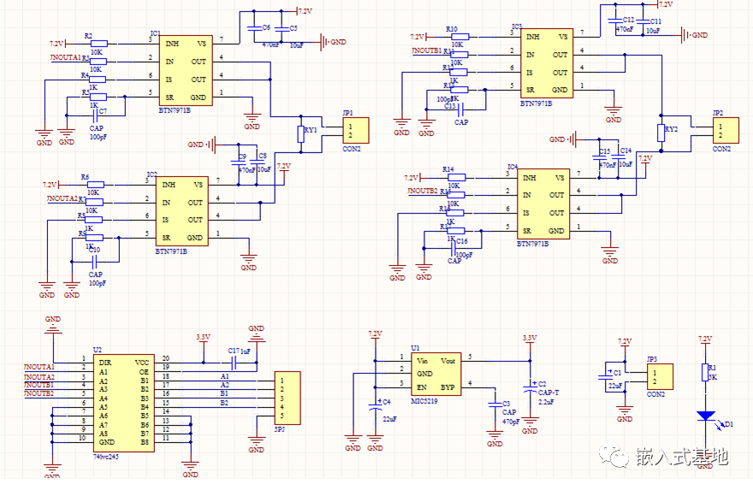Viewport: 753px width, 490px height.
Task: Click the R1 5K resistor above LED
Action: pyautogui.click(x=704, y=372)
